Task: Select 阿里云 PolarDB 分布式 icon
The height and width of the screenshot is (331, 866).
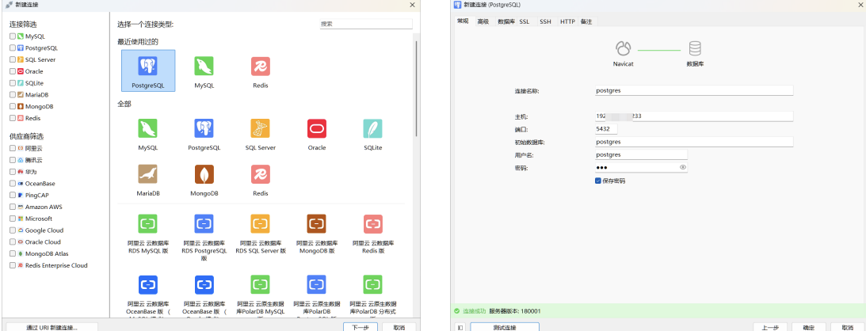Action: 373,284
